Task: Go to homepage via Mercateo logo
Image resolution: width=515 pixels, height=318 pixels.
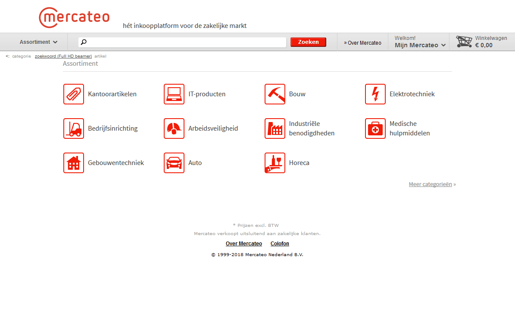Action: (74, 17)
